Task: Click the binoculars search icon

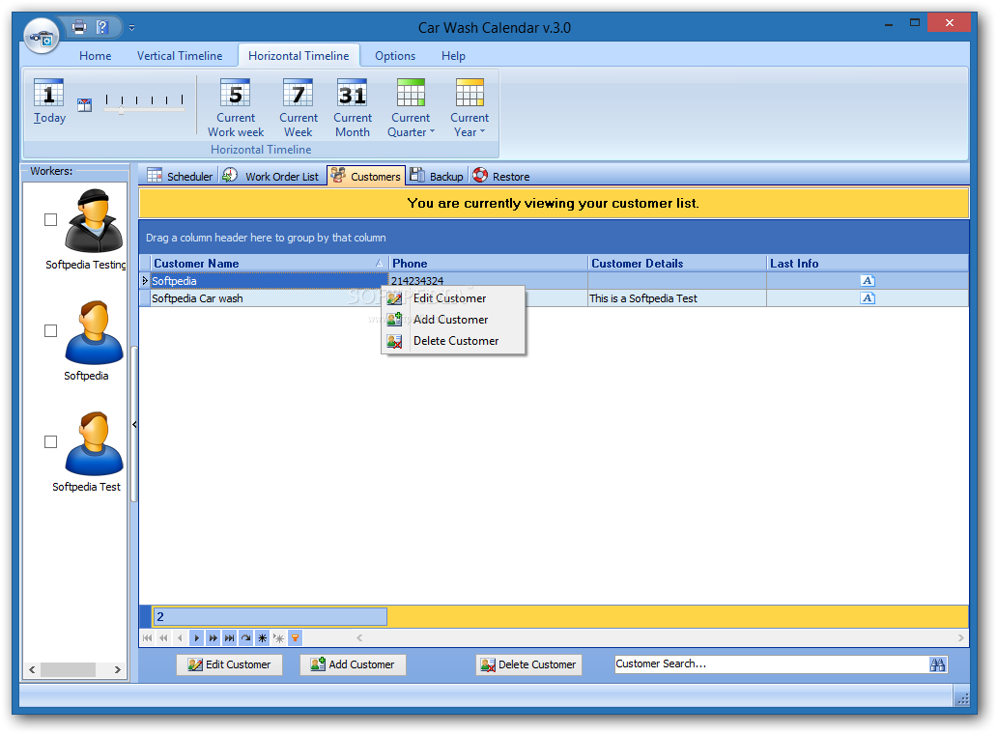Action: tap(937, 664)
